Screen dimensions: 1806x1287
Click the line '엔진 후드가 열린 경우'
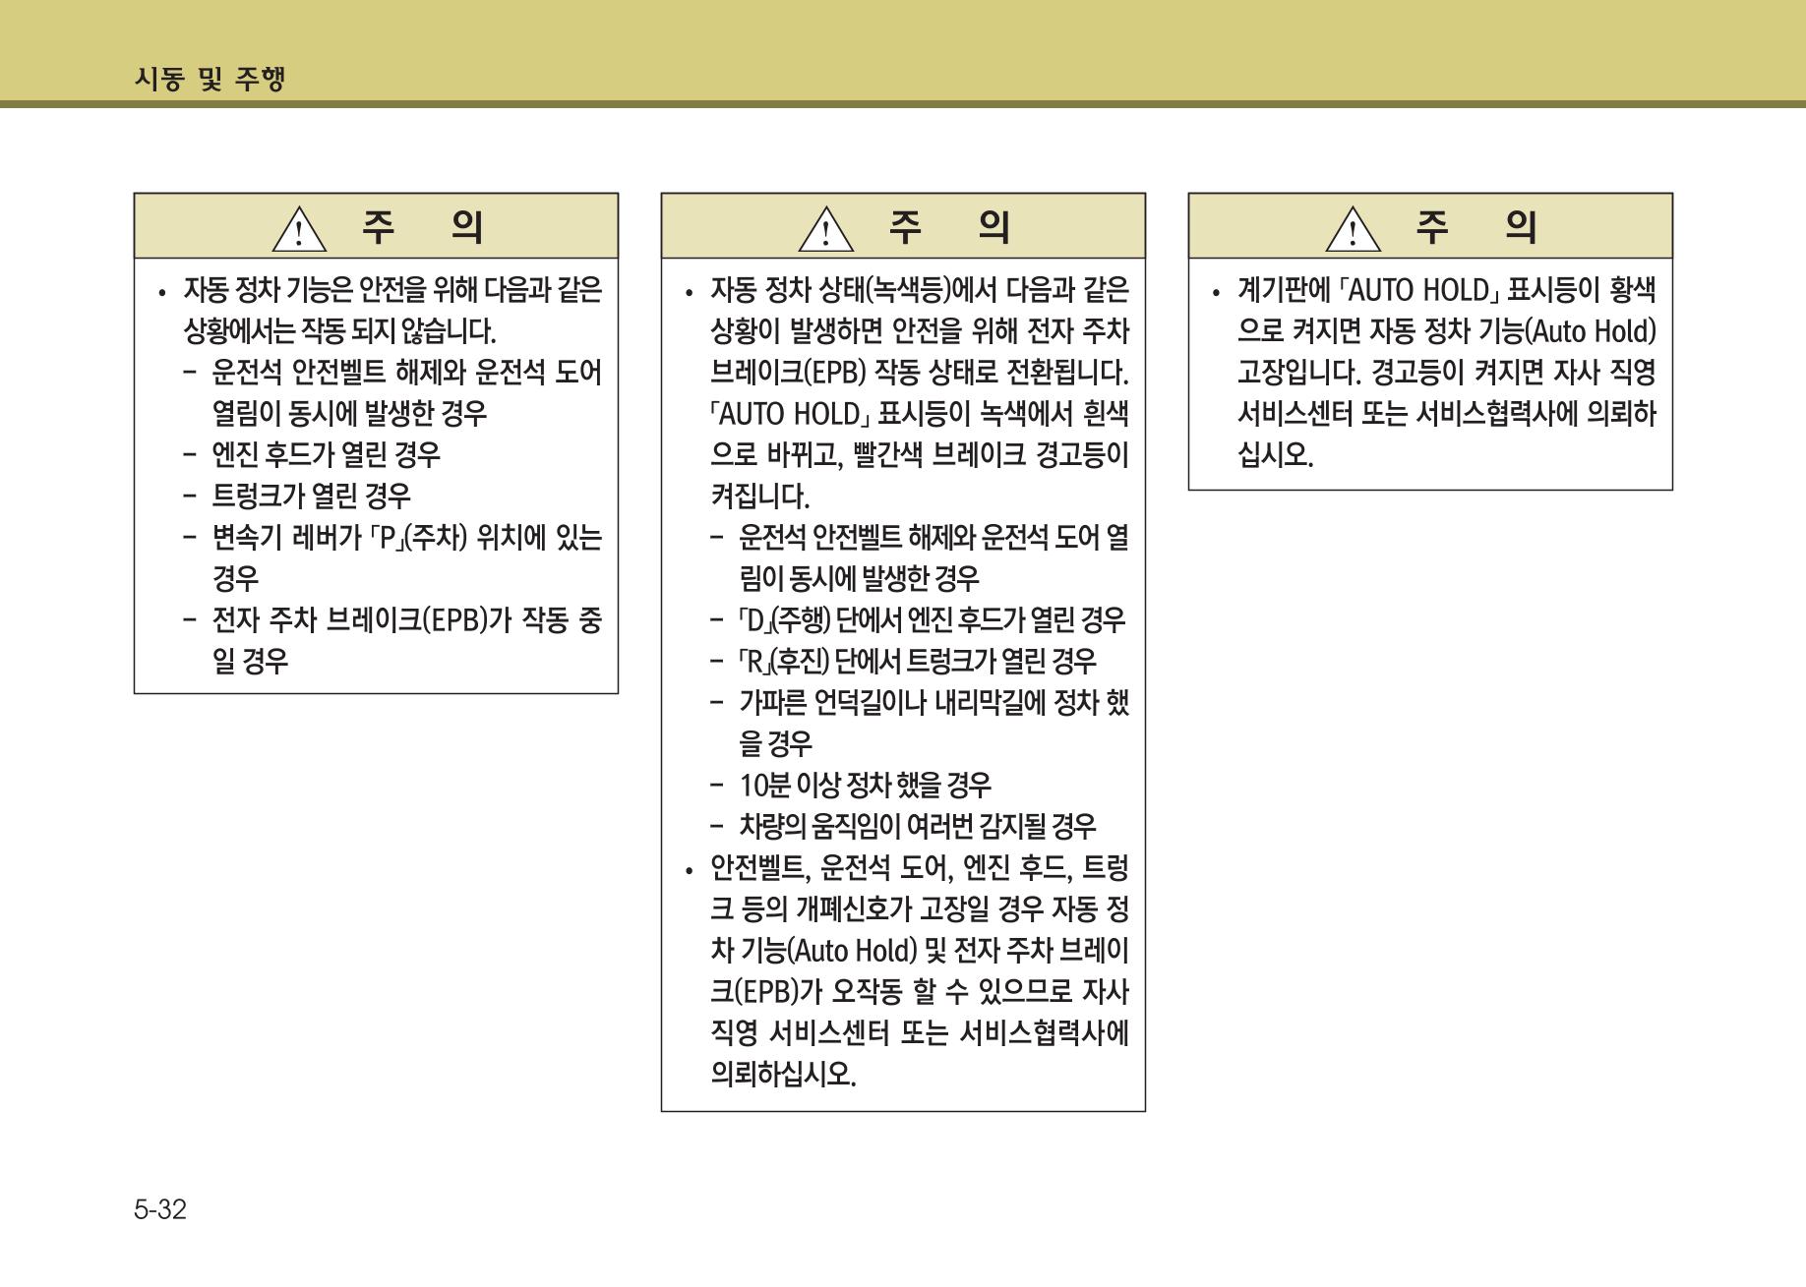pyautogui.click(x=326, y=454)
